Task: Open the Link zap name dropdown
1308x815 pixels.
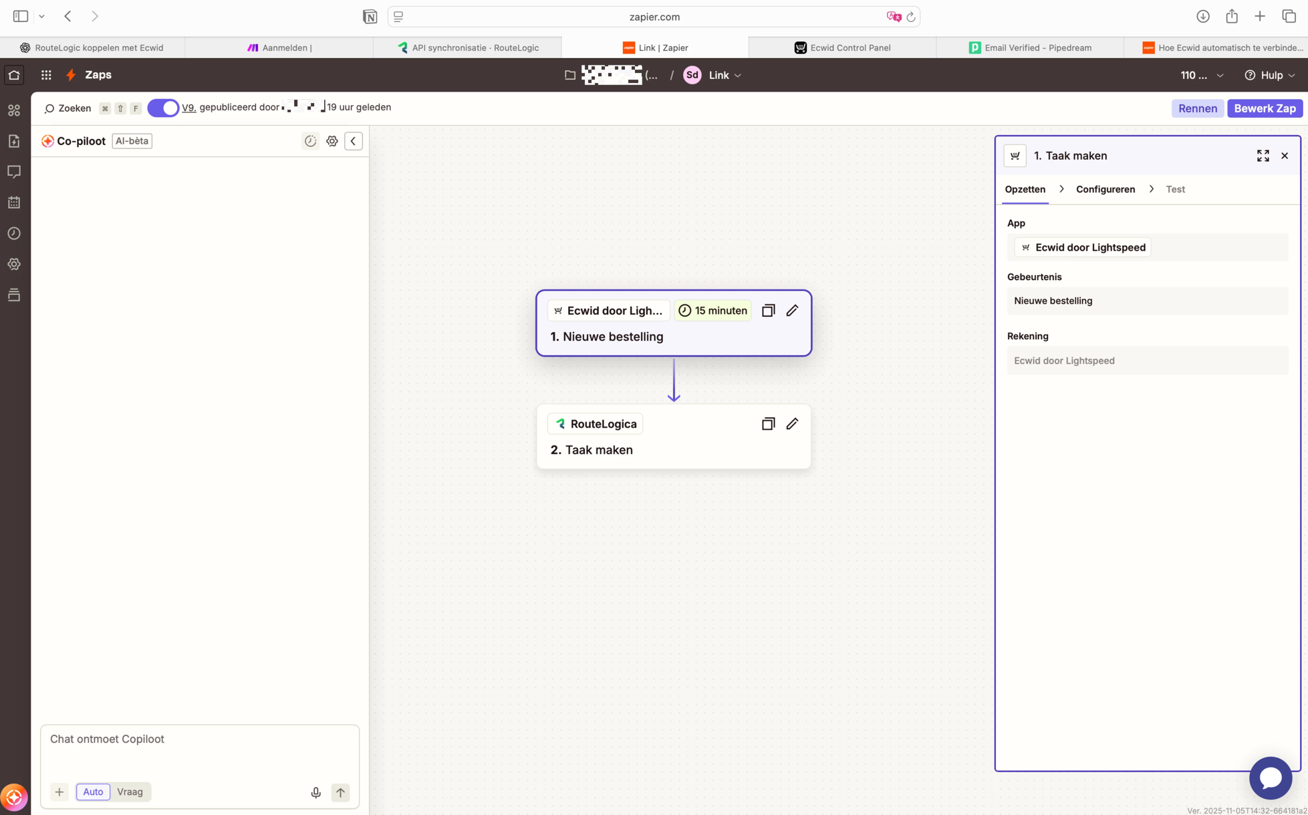Action: point(725,75)
